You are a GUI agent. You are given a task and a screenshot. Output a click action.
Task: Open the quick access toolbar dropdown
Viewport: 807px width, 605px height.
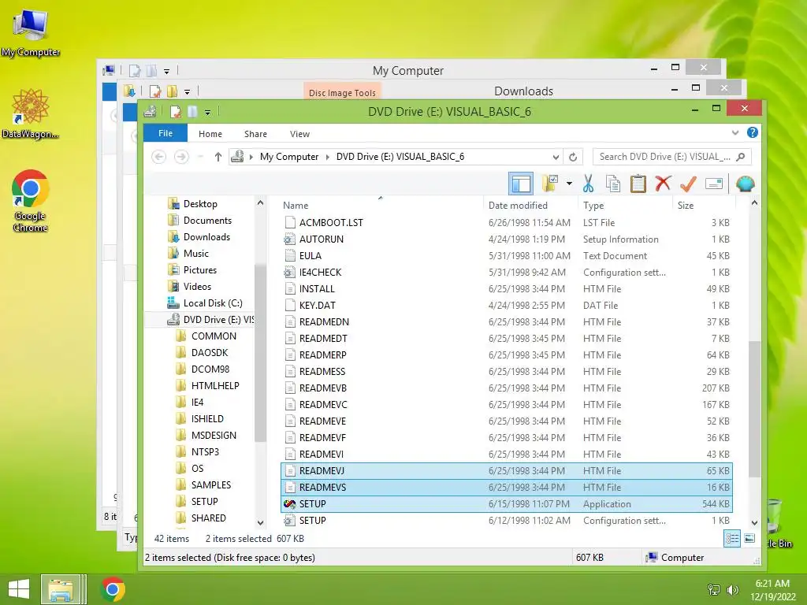(207, 112)
